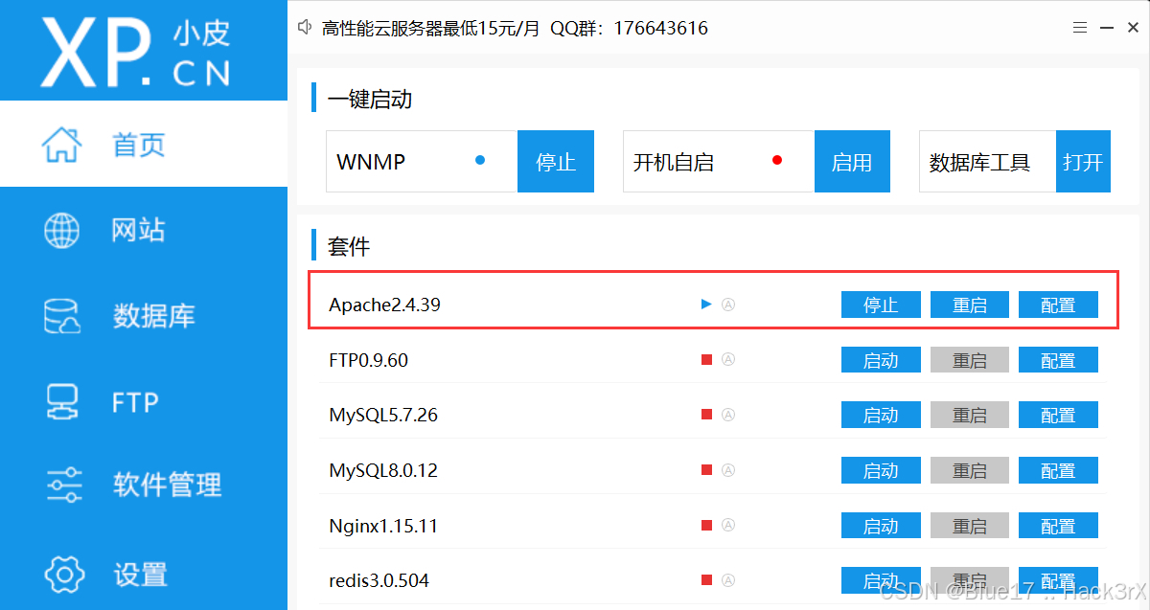
Task: Open 数据库工具 using the 打开 button
Action: (1083, 161)
